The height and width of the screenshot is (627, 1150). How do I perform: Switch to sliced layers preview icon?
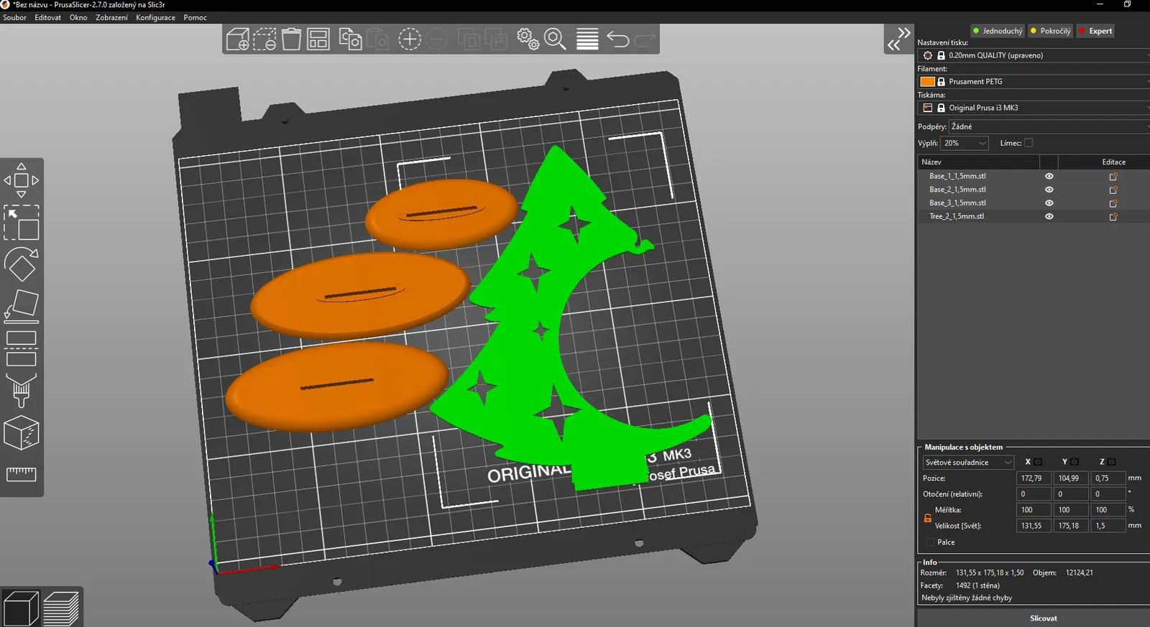click(62, 608)
